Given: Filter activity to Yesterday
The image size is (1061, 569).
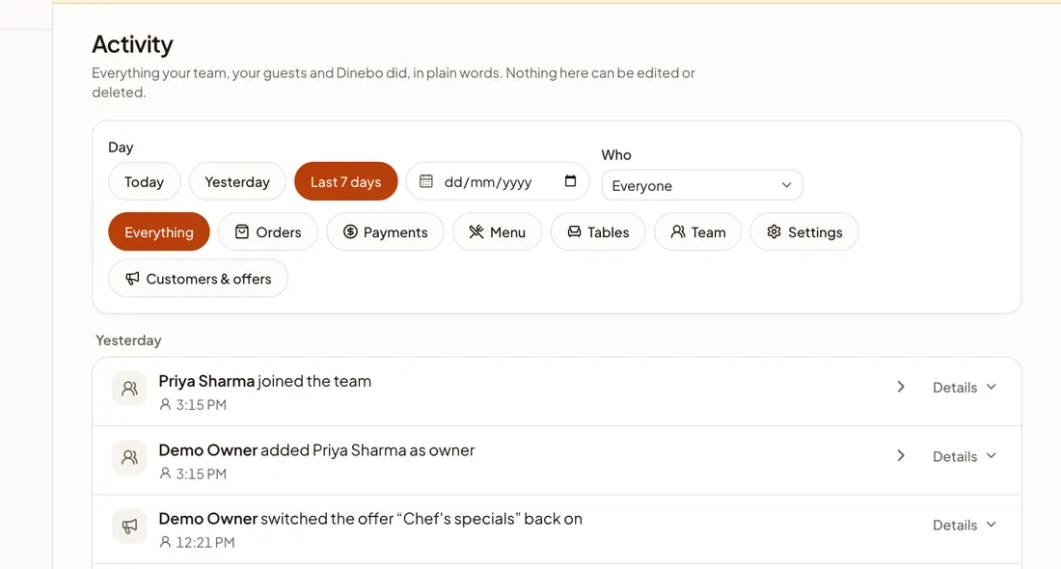Looking at the screenshot, I should 237,182.
